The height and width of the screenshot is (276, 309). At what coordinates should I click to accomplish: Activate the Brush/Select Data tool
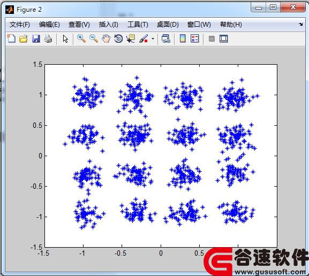pos(144,39)
